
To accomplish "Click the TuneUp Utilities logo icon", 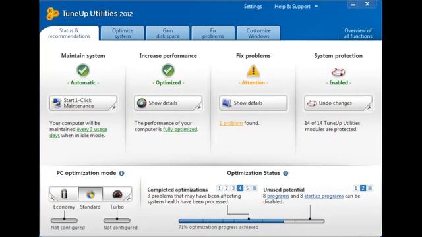I will [x=52, y=13].
